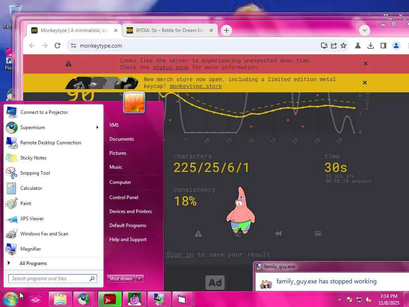Open Pictures in Start menu
The height and width of the screenshot is (307, 409).
[x=118, y=153]
